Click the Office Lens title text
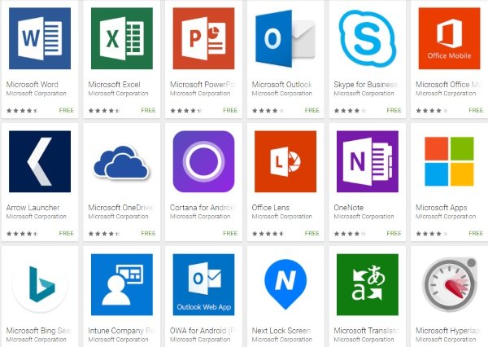Viewport: 488px width, 347px height. (271, 208)
